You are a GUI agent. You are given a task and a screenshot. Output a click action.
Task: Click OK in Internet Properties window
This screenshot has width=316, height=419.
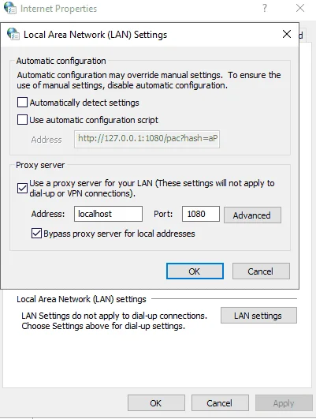pyautogui.click(x=156, y=403)
